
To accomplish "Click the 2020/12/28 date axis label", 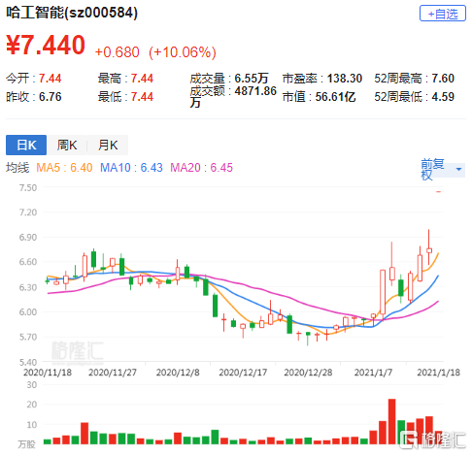I will coord(308,373).
